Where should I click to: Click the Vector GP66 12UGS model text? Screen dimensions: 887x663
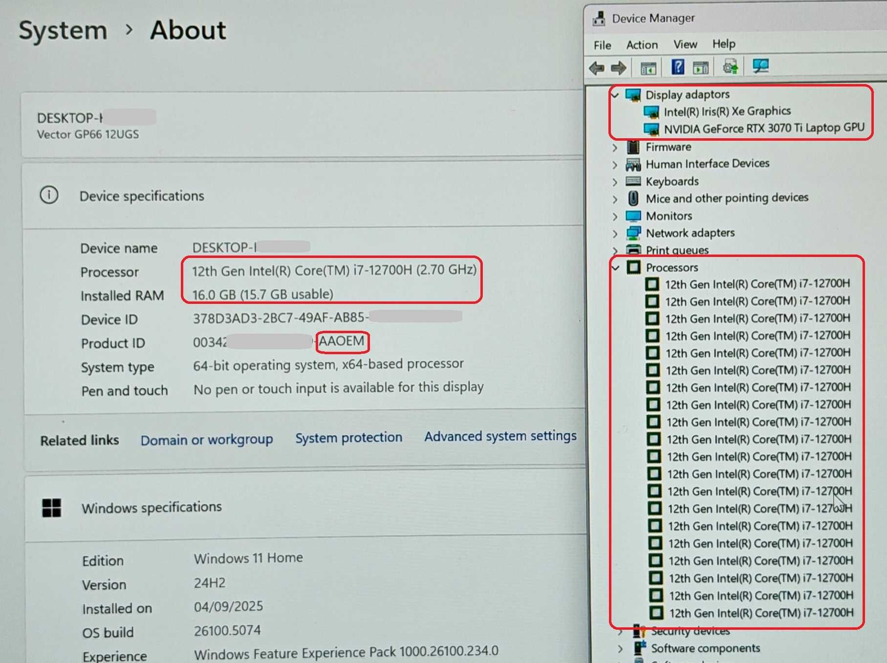tap(88, 134)
